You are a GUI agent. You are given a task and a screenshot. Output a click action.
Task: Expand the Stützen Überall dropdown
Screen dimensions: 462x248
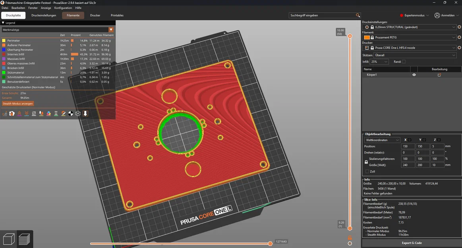(415, 55)
